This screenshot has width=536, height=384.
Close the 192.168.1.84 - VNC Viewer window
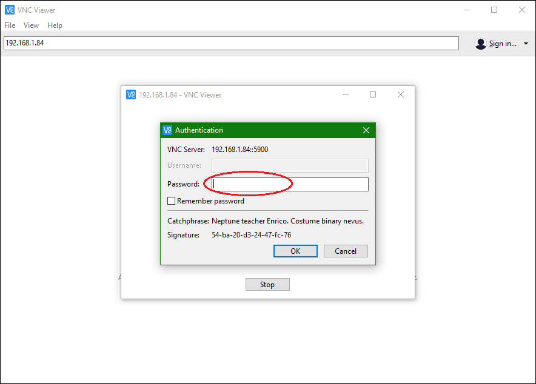click(x=401, y=94)
